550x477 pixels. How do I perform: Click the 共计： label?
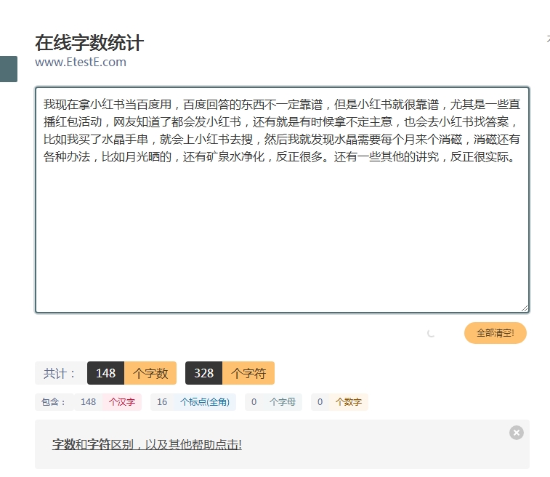tap(61, 373)
